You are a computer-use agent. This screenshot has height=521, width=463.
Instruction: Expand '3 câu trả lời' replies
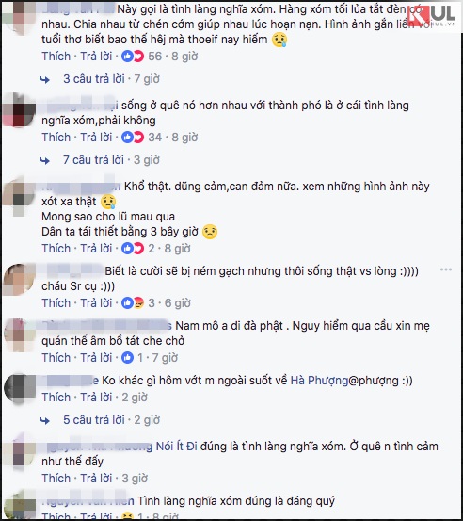point(94,79)
